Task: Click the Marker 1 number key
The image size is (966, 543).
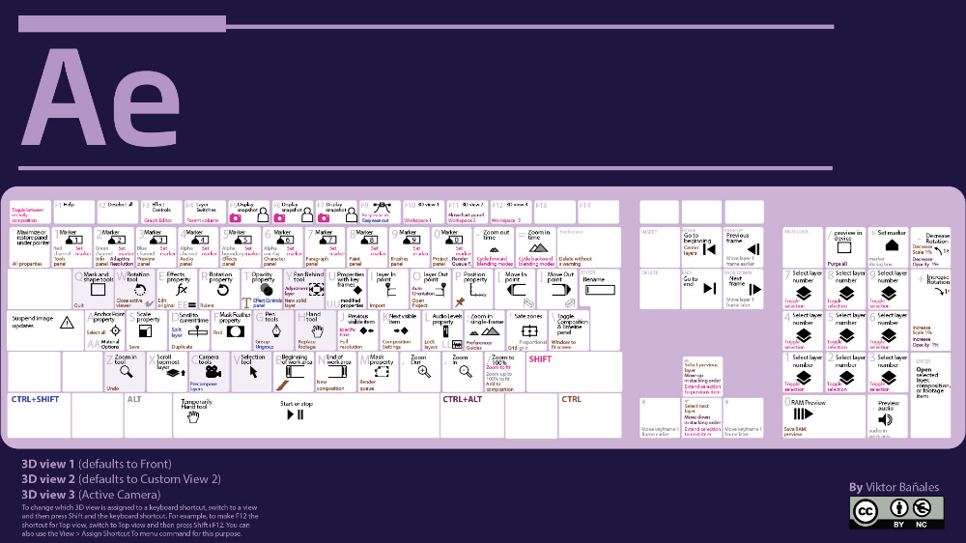Action: pos(71,247)
